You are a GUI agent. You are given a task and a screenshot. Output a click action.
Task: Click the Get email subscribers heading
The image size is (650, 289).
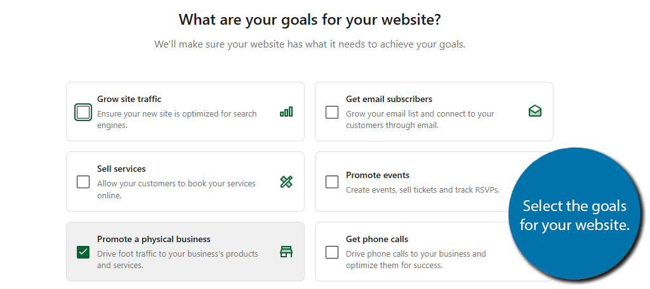click(x=388, y=99)
